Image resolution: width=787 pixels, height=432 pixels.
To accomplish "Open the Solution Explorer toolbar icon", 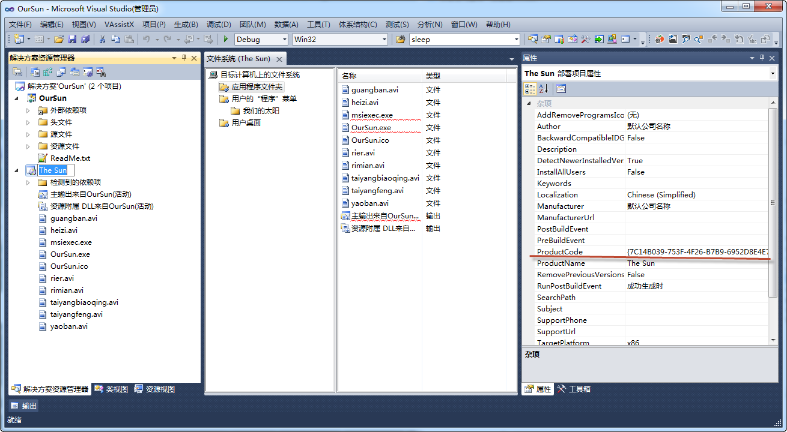I will tap(533, 39).
